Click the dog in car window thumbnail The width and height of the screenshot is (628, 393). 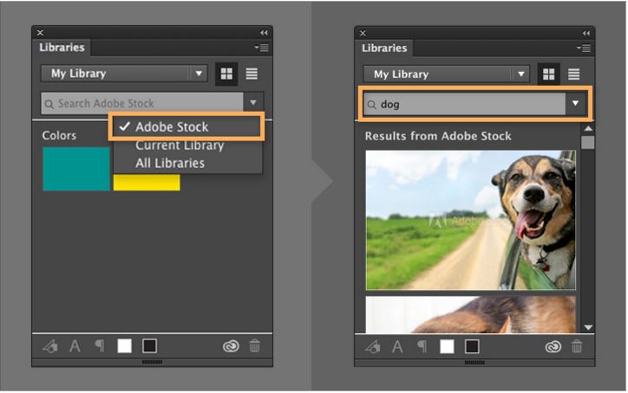tap(469, 220)
